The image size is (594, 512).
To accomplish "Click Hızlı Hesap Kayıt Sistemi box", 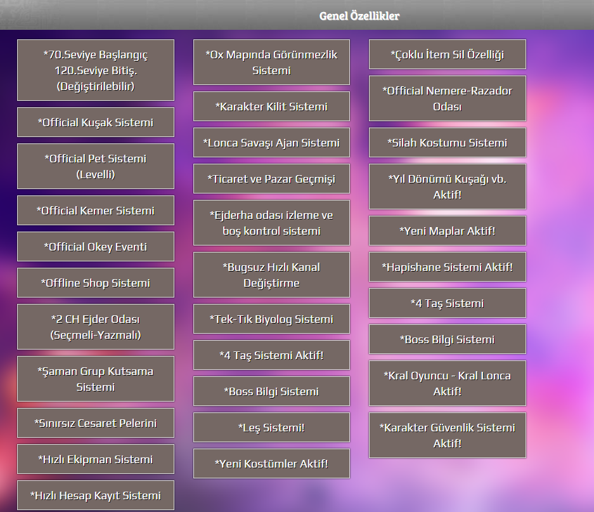I will point(96,496).
